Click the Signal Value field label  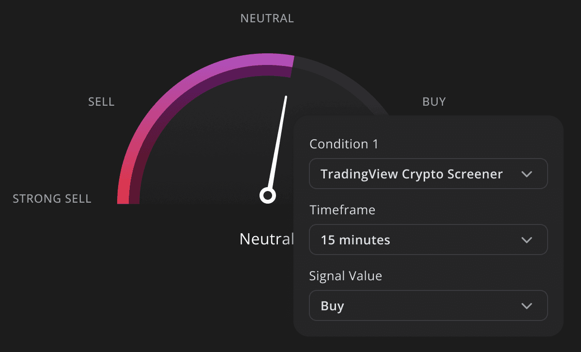(x=346, y=276)
